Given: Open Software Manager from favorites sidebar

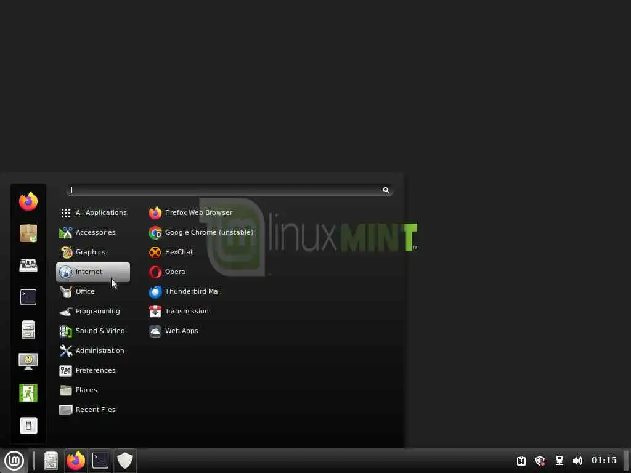Looking at the screenshot, I should [28, 233].
